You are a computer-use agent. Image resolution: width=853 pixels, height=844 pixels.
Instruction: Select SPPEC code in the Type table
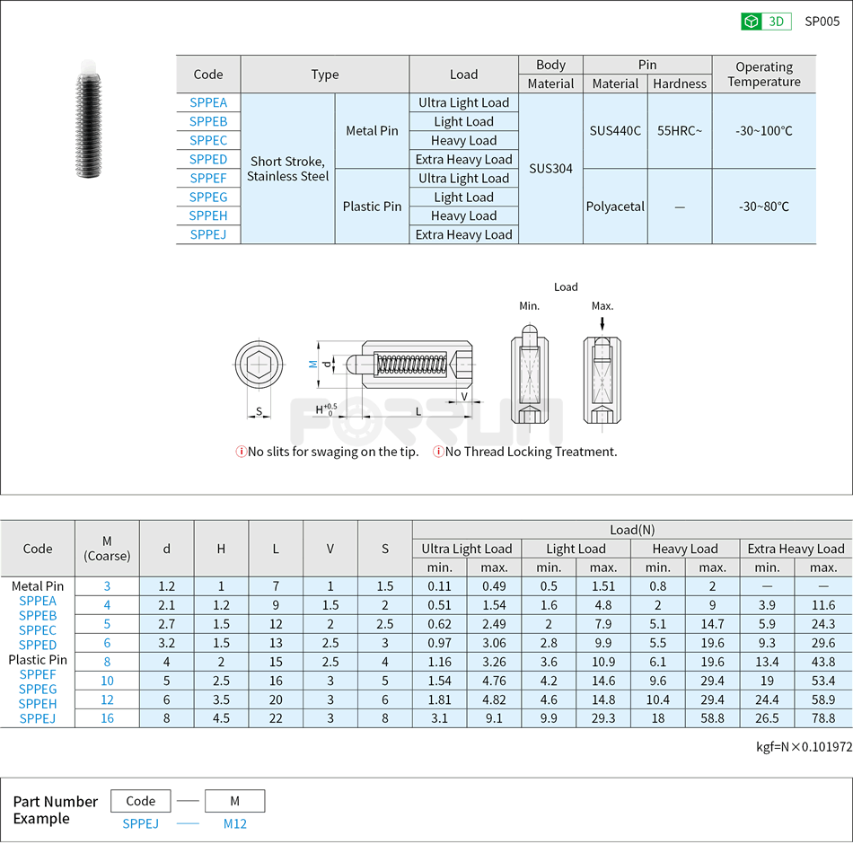coord(208,140)
